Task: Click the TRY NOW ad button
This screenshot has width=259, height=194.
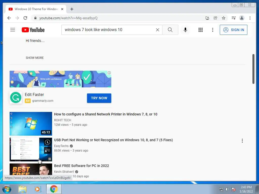Action: coord(99,98)
